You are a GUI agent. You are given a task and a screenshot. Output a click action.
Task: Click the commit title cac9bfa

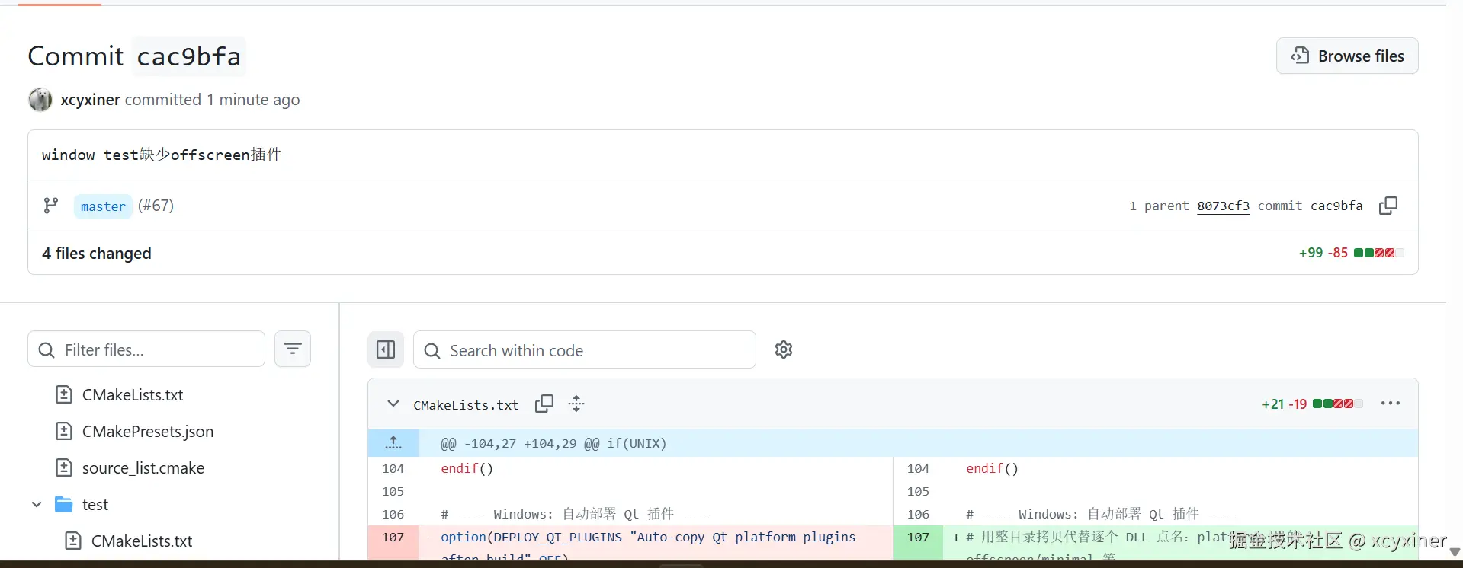click(188, 56)
